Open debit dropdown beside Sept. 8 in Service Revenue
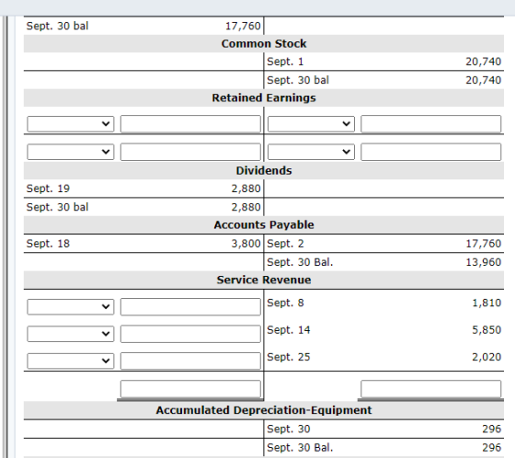The width and height of the screenshot is (515, 458). [71, 306]
